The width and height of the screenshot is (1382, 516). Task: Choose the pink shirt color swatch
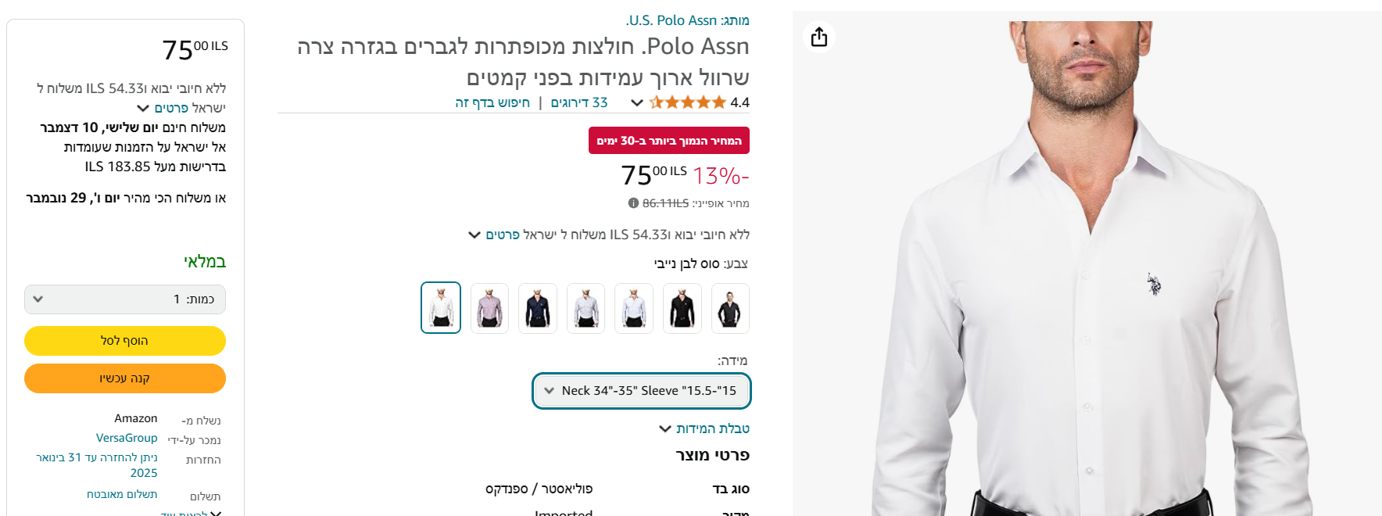[x=489, y=308]
